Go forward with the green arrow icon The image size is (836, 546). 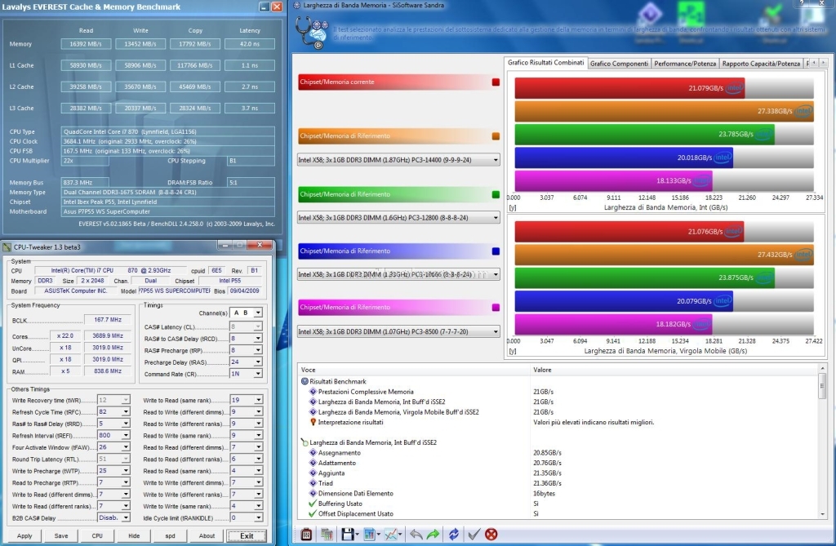(434, 534)
